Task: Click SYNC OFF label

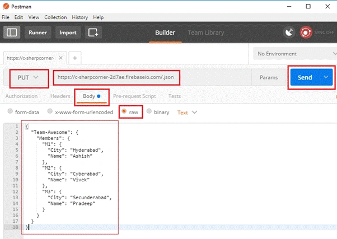Action: point(324,32)
